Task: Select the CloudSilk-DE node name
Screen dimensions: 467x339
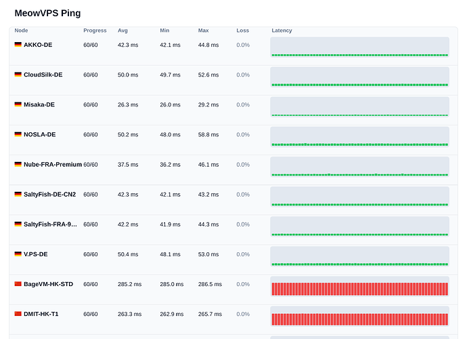Action: tap(43, 75)
